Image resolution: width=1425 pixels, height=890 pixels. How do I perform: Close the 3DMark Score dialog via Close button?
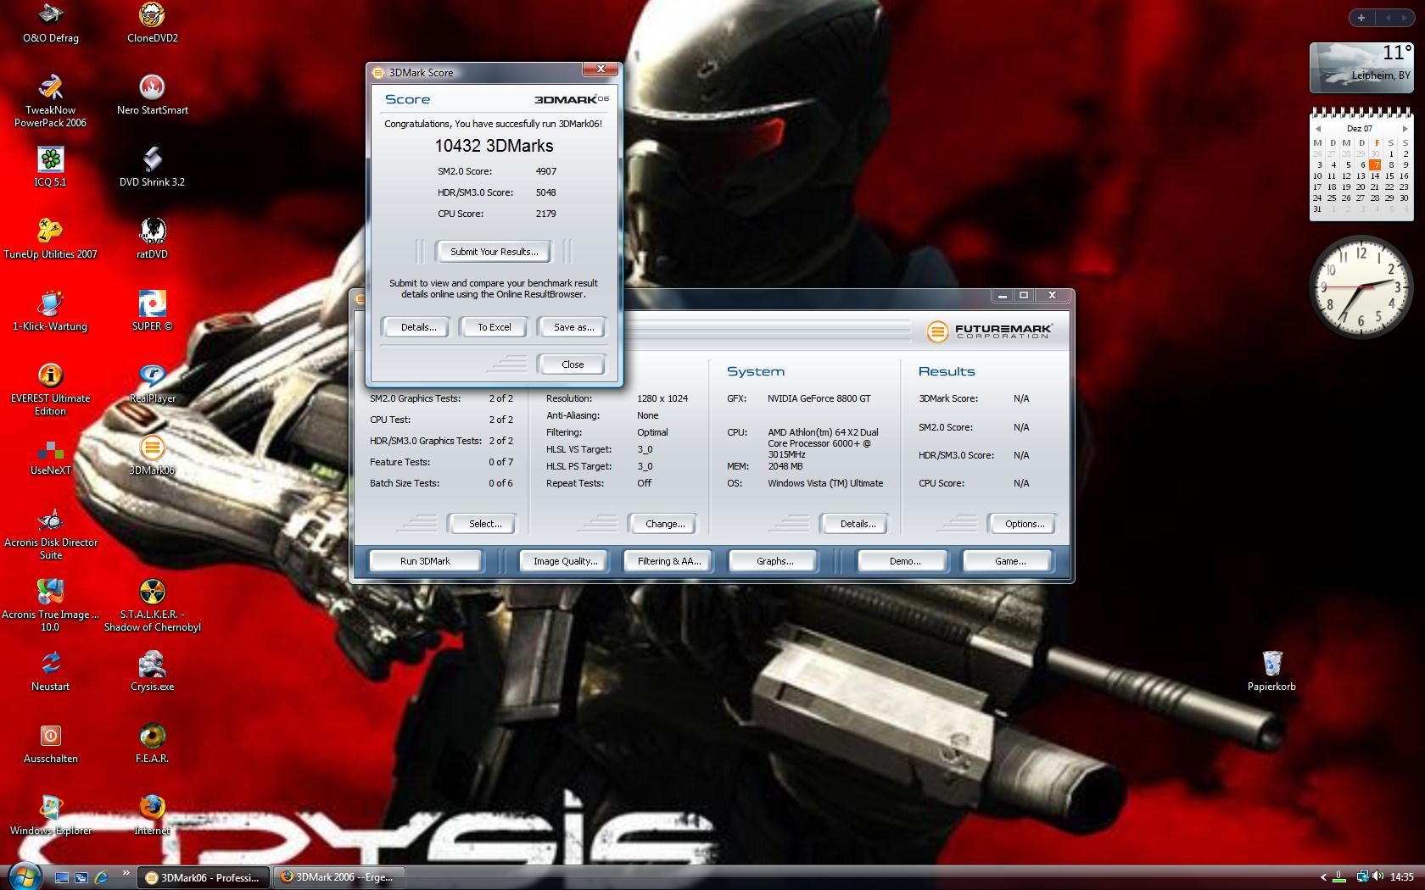click(573, 364)
